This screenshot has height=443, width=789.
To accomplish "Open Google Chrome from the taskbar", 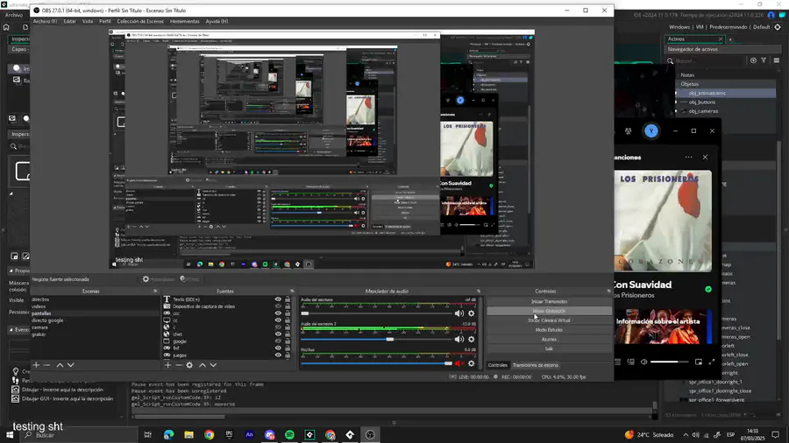I will coord(210,435).
